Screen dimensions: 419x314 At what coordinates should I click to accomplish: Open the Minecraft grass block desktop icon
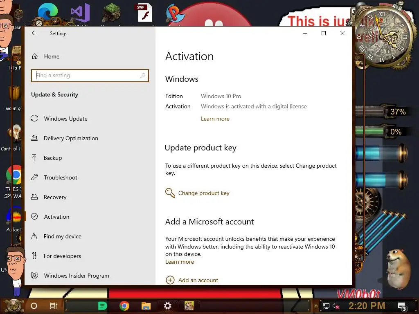[x=112, y=13]
